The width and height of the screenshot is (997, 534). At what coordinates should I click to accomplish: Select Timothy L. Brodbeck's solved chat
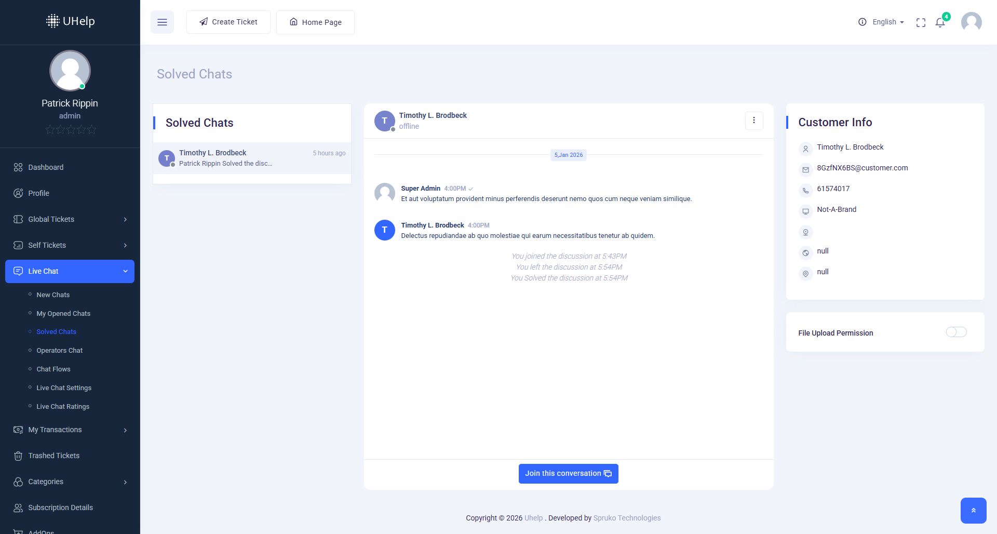point(252,158)
